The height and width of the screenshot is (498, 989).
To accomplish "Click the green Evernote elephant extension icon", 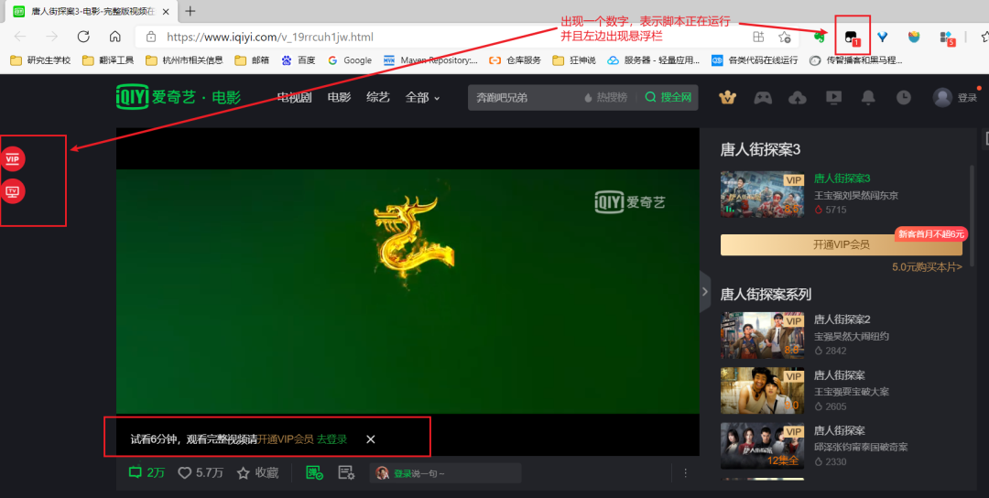I will coord(820,37).
